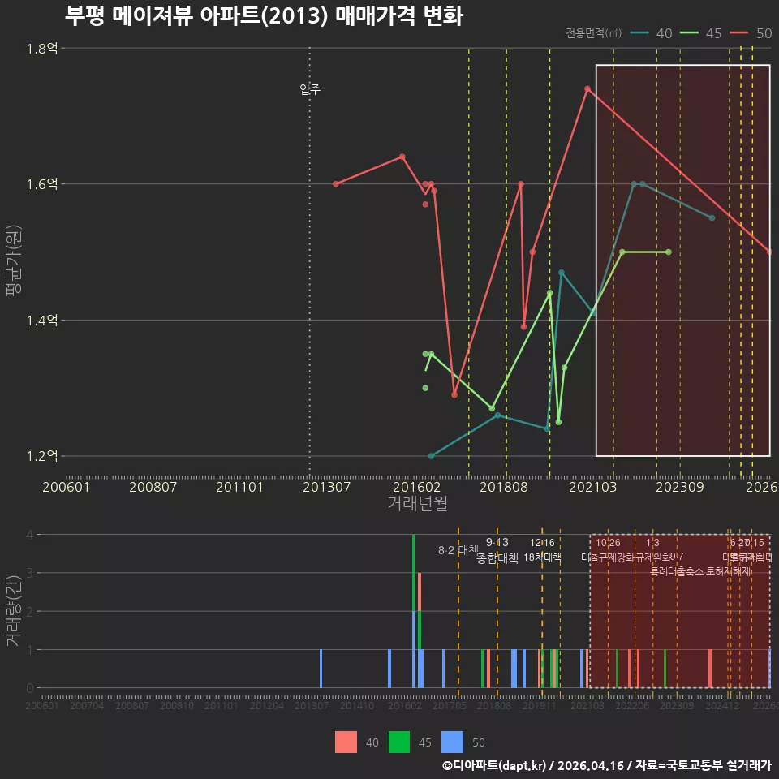Click the 특례대출축소 annotation text
The width and height of the screenshot is (779, 779).
677,571
